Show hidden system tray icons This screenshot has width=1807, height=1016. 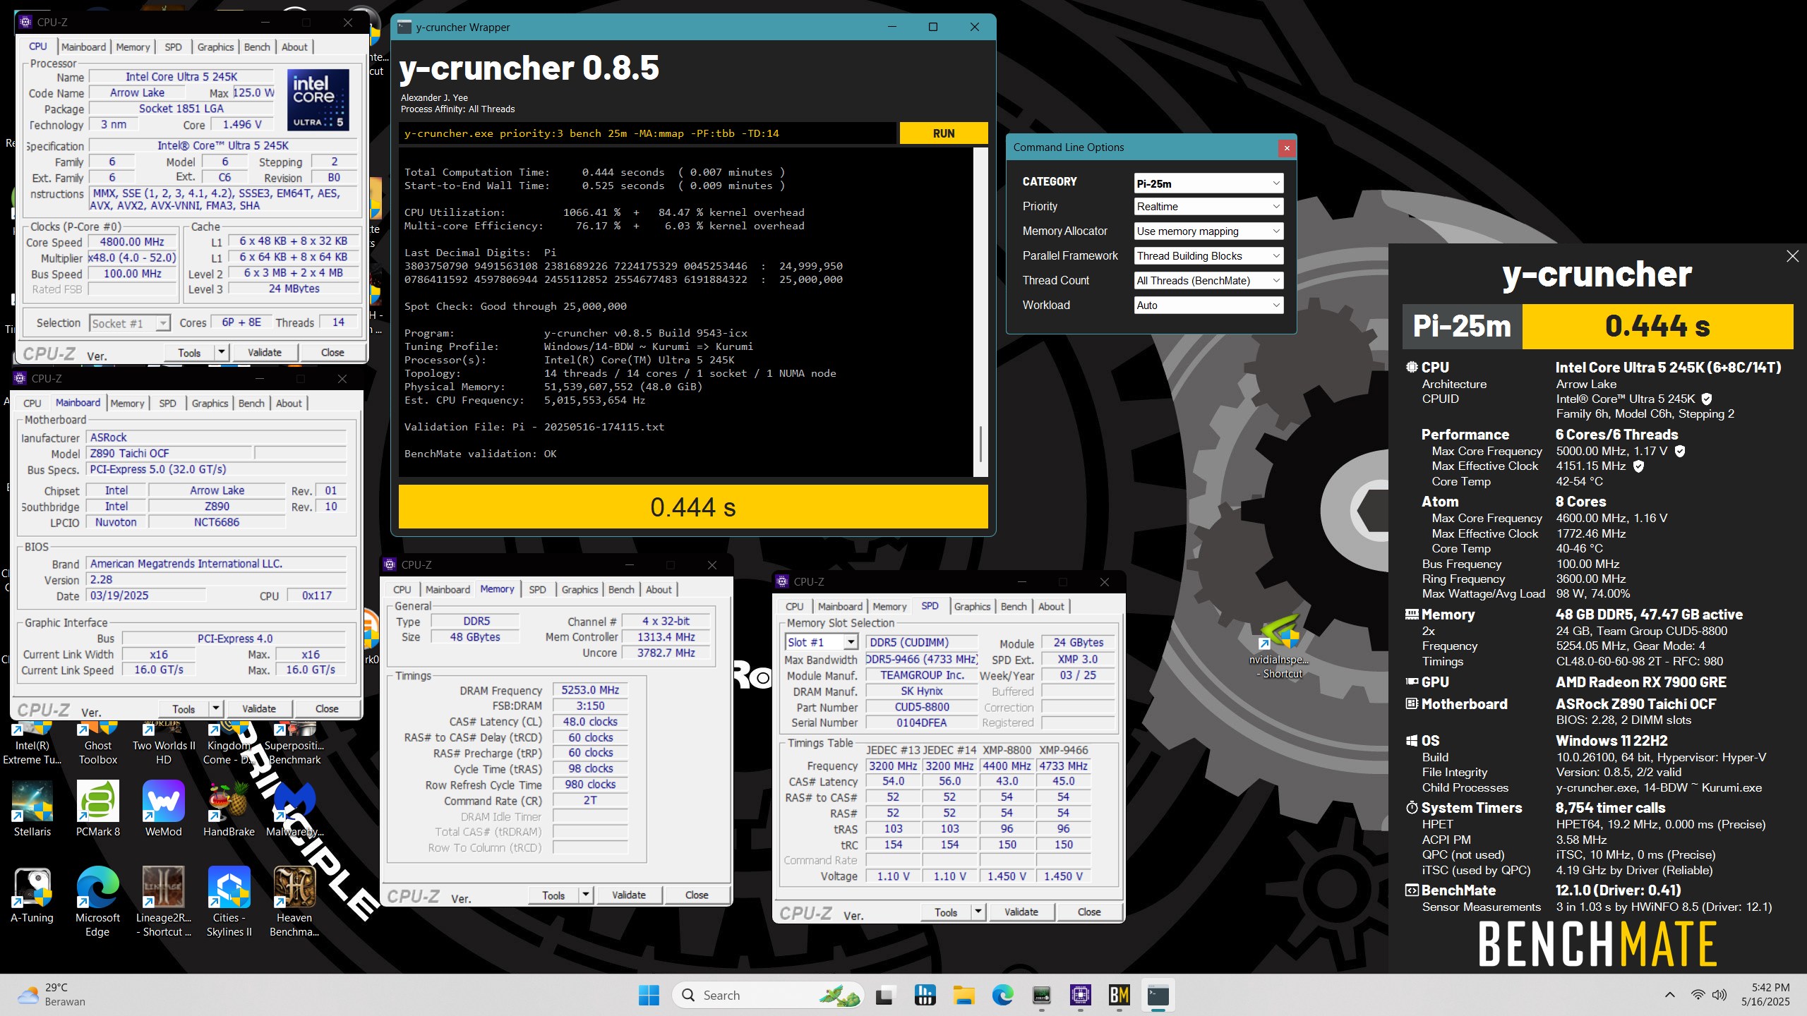coord(1670,995)
